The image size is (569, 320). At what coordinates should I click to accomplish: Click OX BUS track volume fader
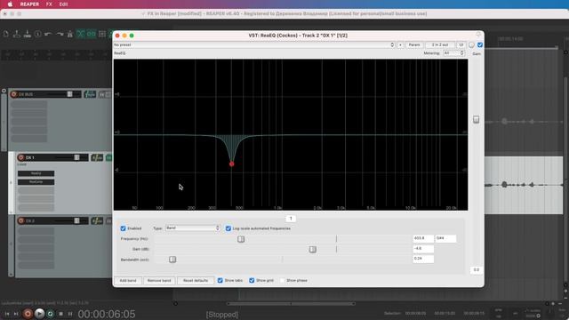(x=69, y=94)
